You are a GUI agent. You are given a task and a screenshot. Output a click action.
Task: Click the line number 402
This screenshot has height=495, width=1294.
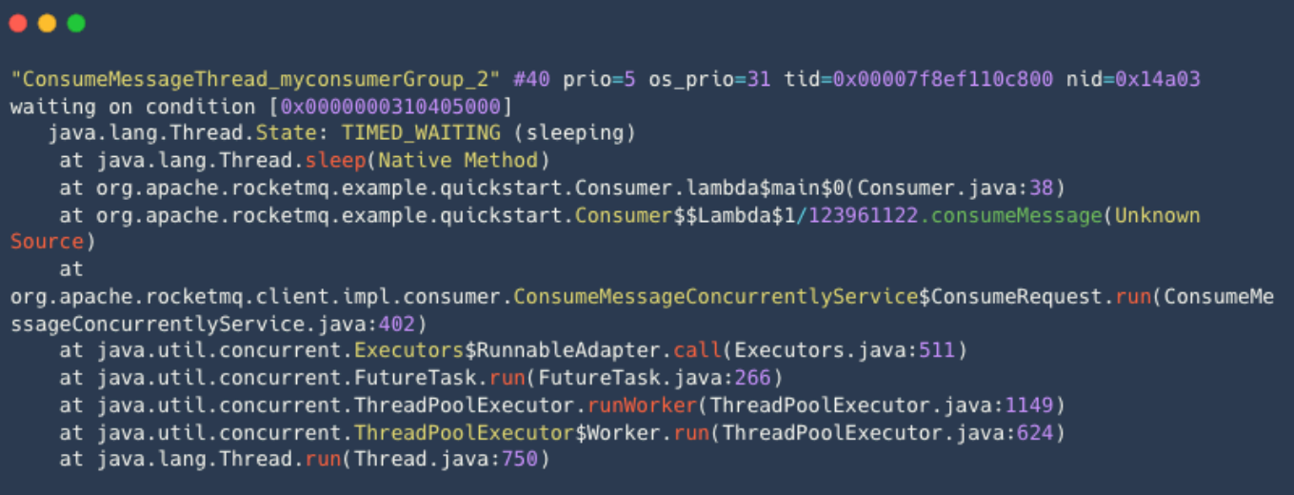pyautogui.click(x=398, y=324)
